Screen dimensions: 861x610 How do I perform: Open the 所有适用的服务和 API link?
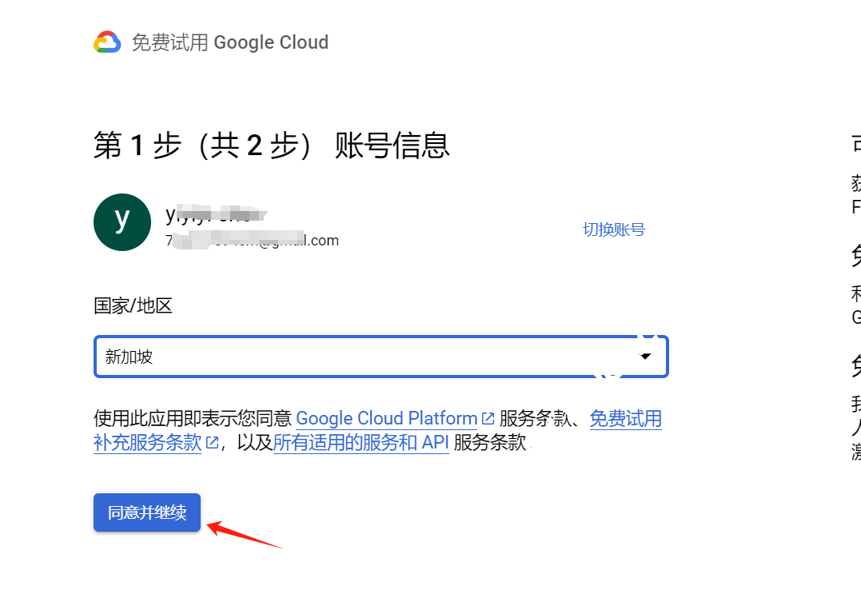[x=361, y=443]
